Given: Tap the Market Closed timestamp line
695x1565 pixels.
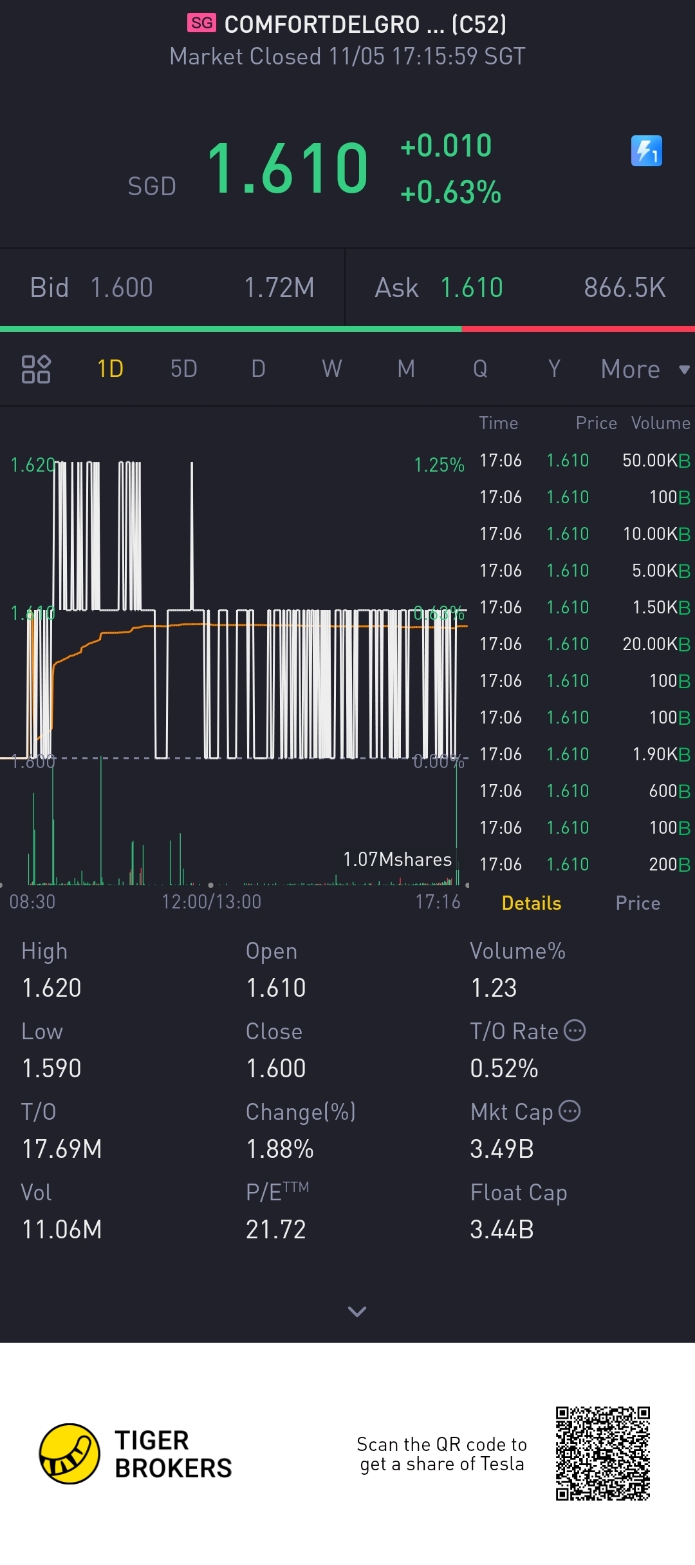Looking at the screenshot, I should 347,57.
